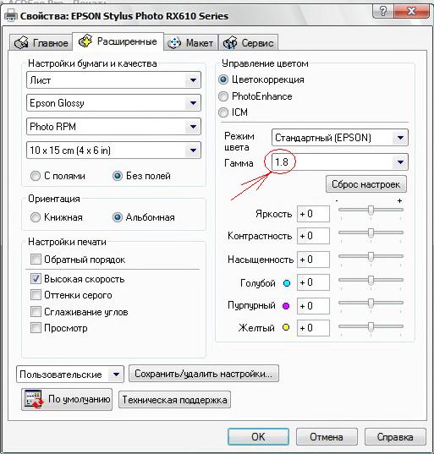Select Книжная orientation radio button
The image size is (434, 454).
coord(36,217)
